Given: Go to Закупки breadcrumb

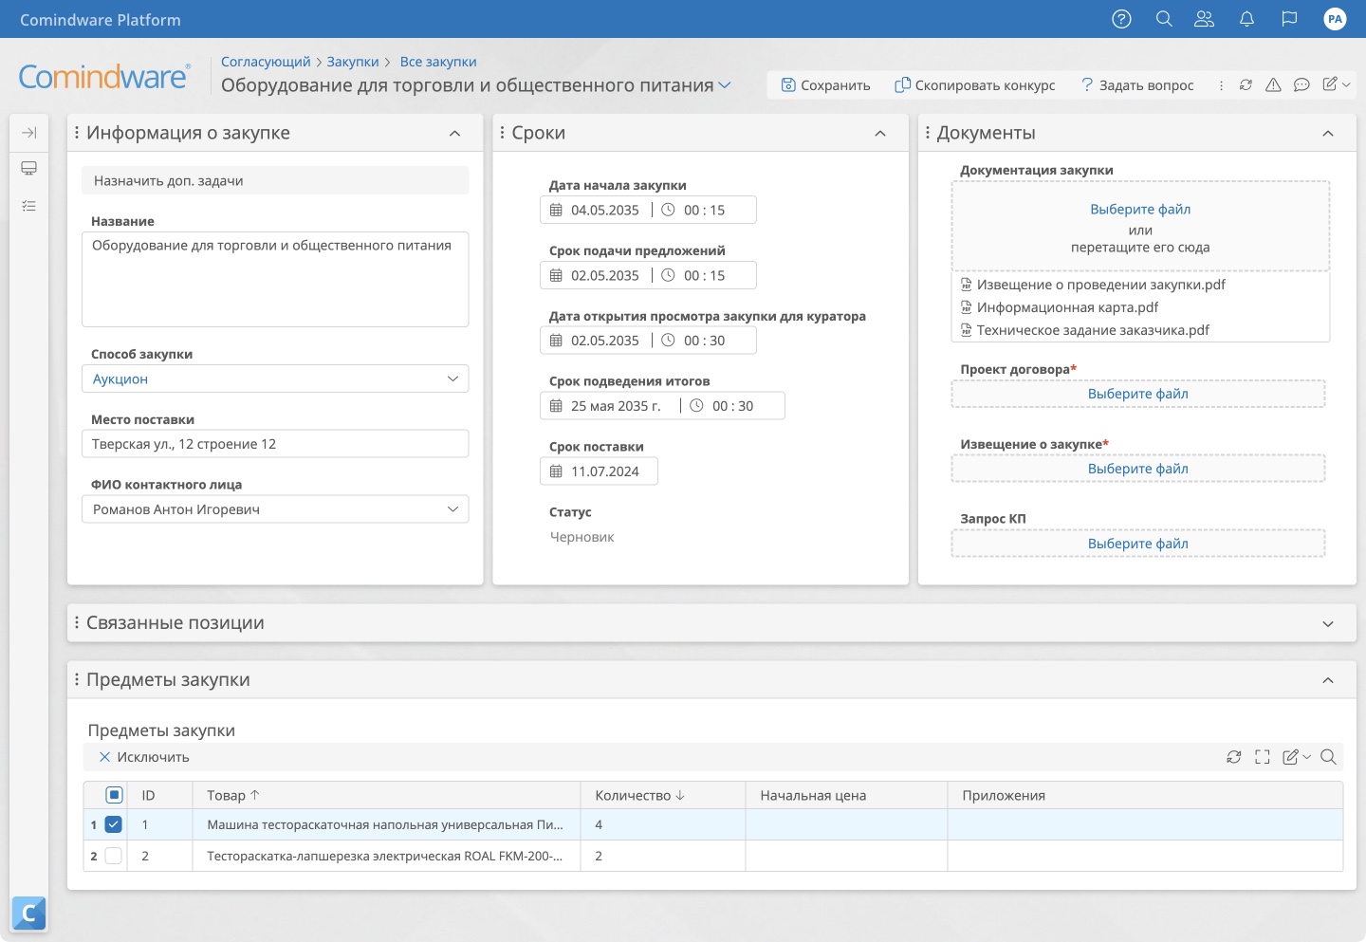Looking at the screenshot, I should (353, 62).
